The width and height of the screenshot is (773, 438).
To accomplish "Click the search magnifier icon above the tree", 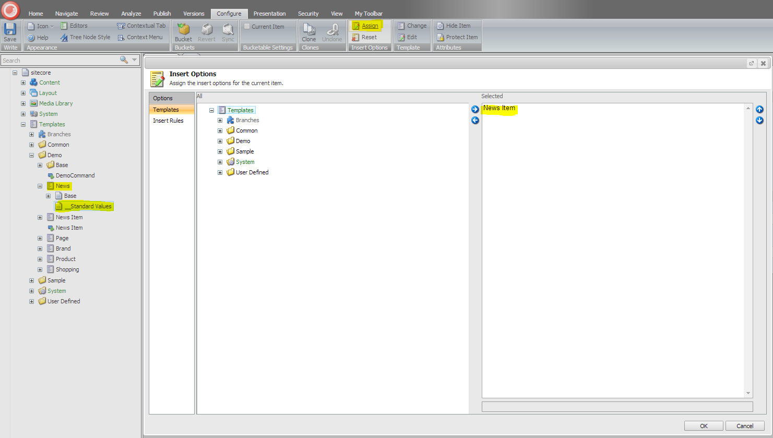I will [125, 60].
